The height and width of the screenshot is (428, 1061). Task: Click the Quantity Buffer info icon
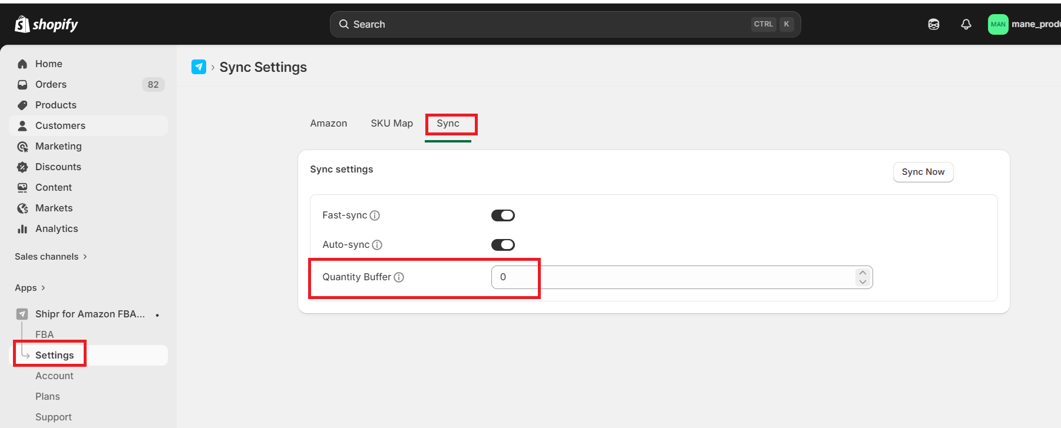click(x=399, y=277)
